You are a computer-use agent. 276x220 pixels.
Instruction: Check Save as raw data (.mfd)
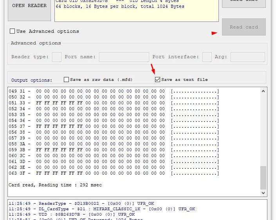[67, 80]
